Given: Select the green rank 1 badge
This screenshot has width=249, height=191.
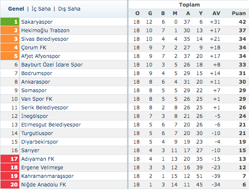Looking at the screenshot, I should [x=10, y=22].
